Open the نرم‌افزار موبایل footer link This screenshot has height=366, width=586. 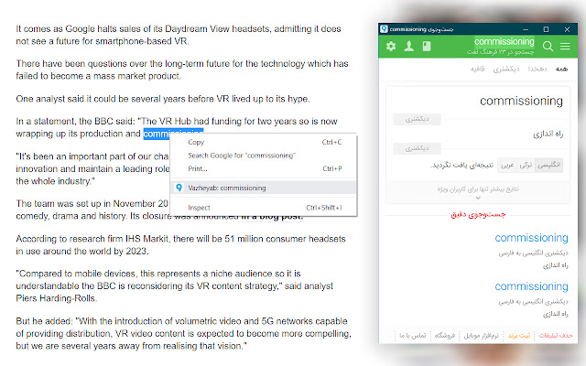tap(482, 336)
